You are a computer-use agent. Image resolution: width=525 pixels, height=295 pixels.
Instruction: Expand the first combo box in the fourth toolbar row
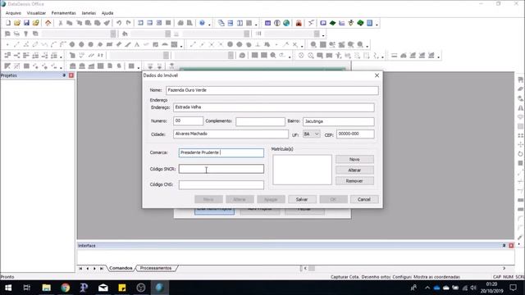click(166, 55)
